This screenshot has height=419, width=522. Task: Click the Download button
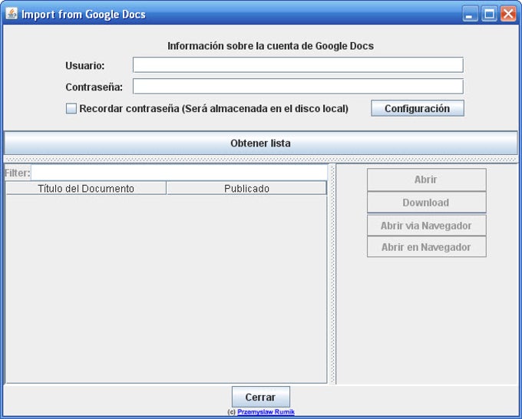[427, 203]
